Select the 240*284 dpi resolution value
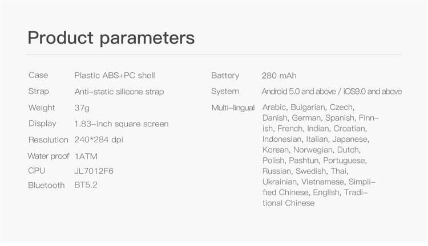The width and height of the screenshot is (428, 246). pos(99,140)
